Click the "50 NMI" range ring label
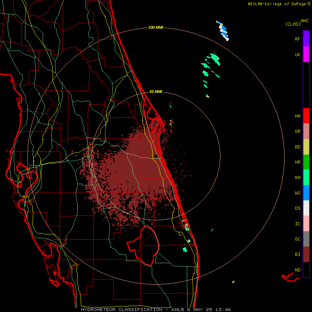The width and height of the screenshot is (312, 312). pyautogui.click(x=156, y=92)
